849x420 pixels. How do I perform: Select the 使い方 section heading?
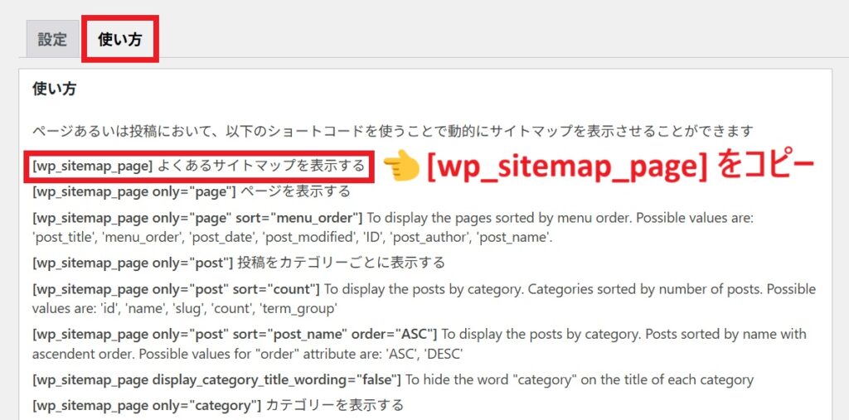pos(54,89)
